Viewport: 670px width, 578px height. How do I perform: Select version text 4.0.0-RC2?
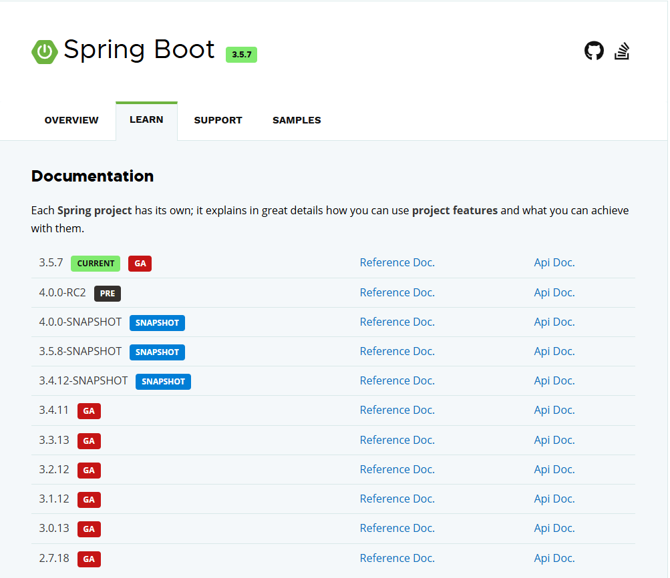(x=62, y=292)
